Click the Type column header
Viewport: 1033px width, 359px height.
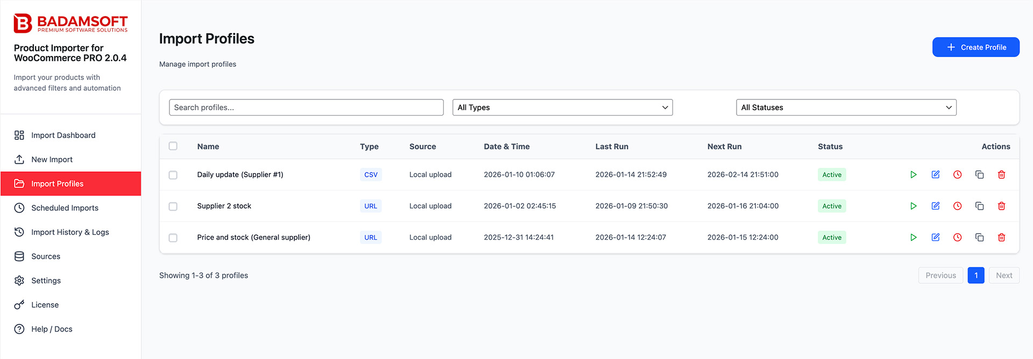(x=369, y=147)
